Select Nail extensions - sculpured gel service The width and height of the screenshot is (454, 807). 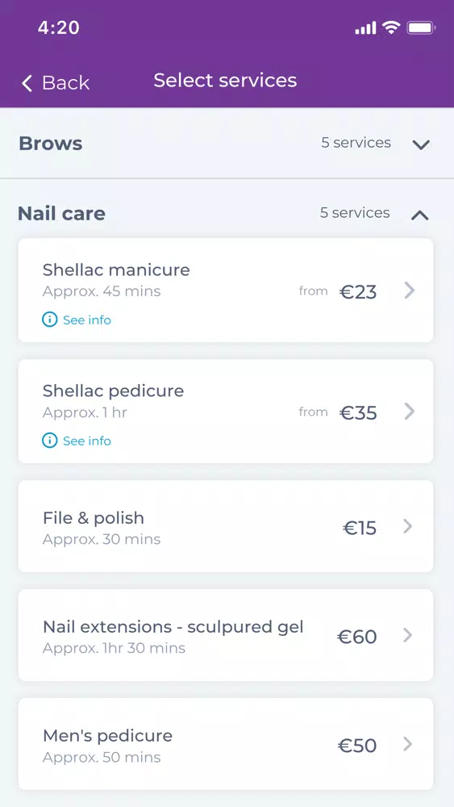pos(226,635)
